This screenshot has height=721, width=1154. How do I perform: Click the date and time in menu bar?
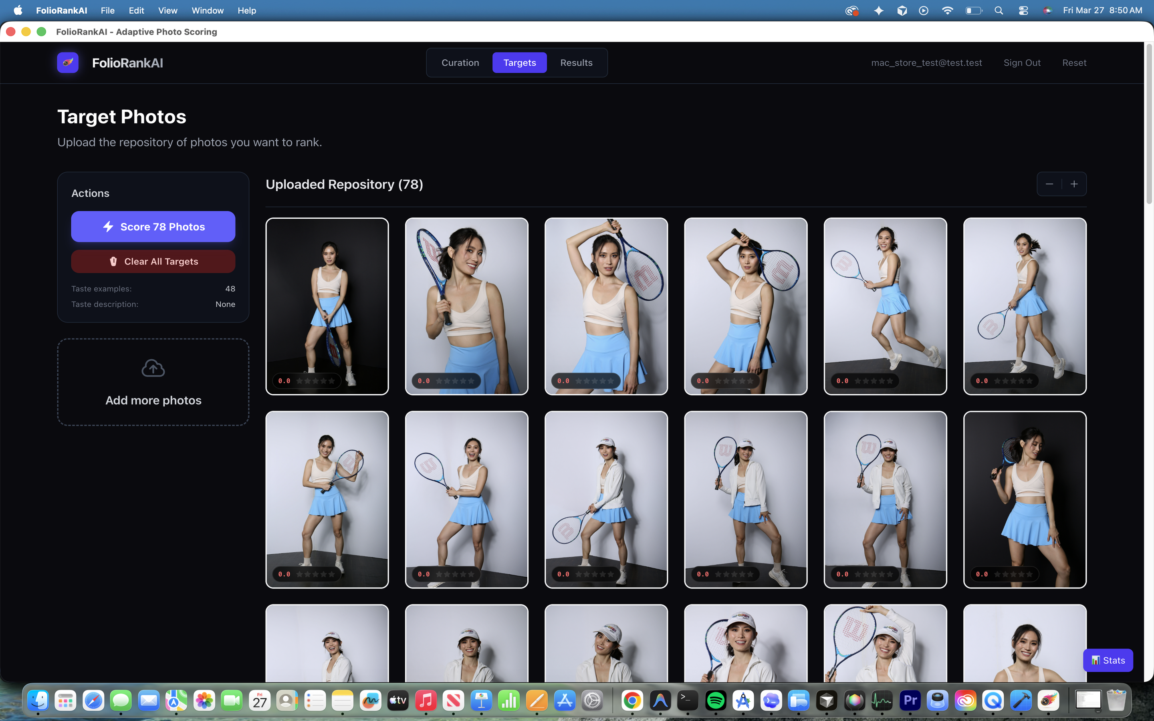(x=1102, y=10)
